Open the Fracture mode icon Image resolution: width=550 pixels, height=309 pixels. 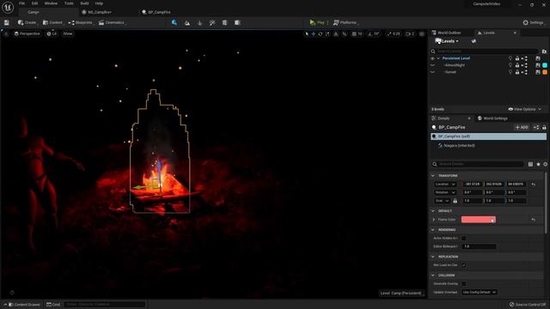[224, 23]
